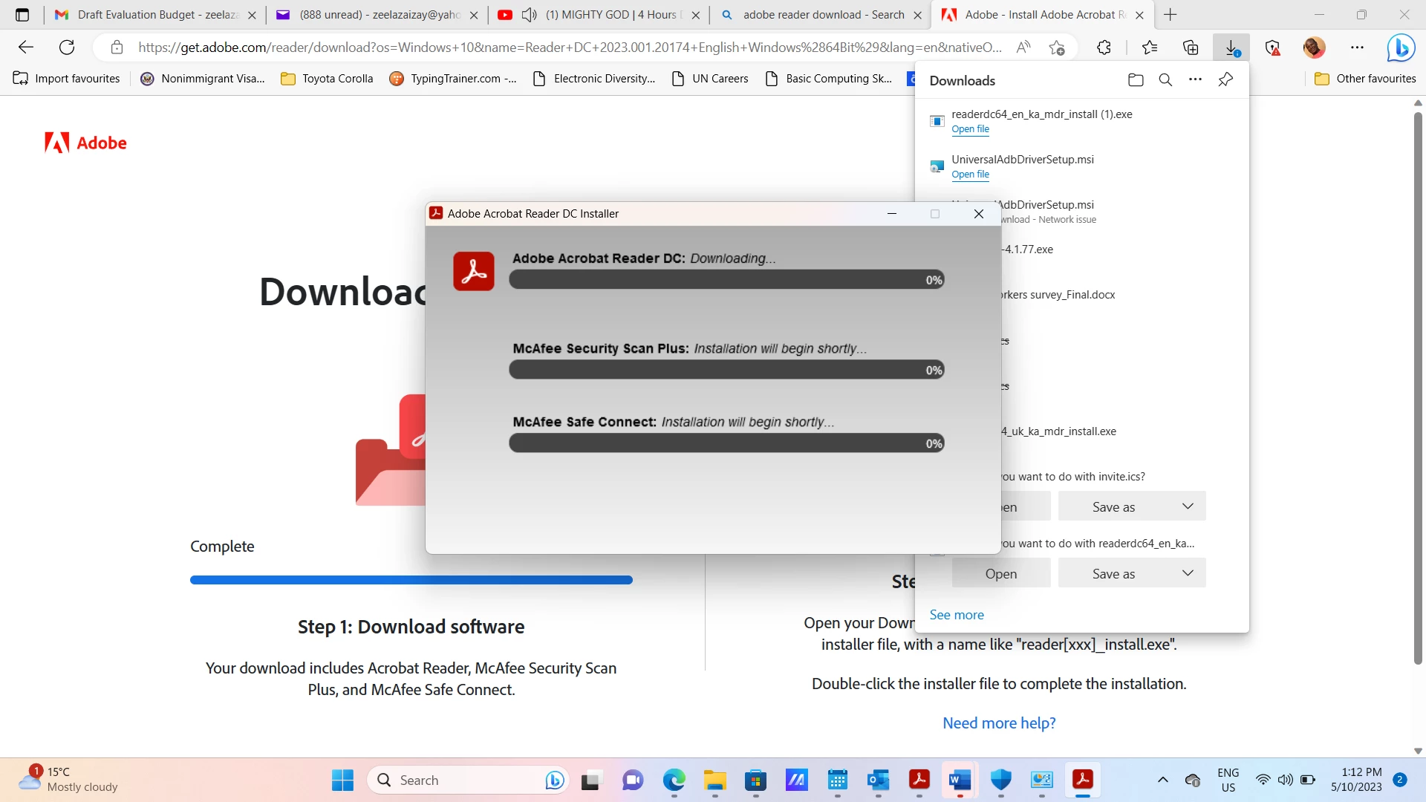Expand Save as dropdown for invite.ics
The height and width of the screenshot is (802, 1426).
[x=1188, y=506]
